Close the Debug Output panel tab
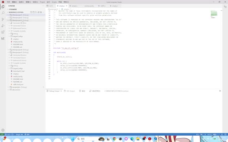Image resolution: width=228 pixels, height=142 pixels. pos(61,91)
